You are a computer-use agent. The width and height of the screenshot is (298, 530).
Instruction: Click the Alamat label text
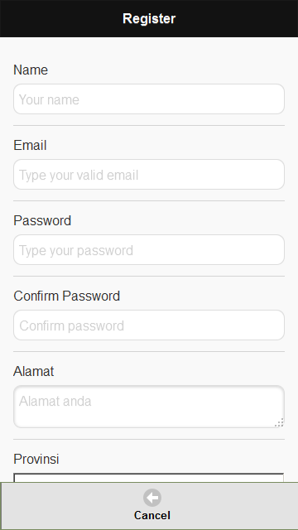pos(33,372)
